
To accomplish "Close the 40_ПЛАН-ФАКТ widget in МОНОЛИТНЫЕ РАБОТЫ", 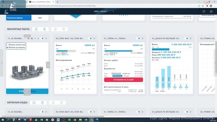I will click(x=94, y=38).
